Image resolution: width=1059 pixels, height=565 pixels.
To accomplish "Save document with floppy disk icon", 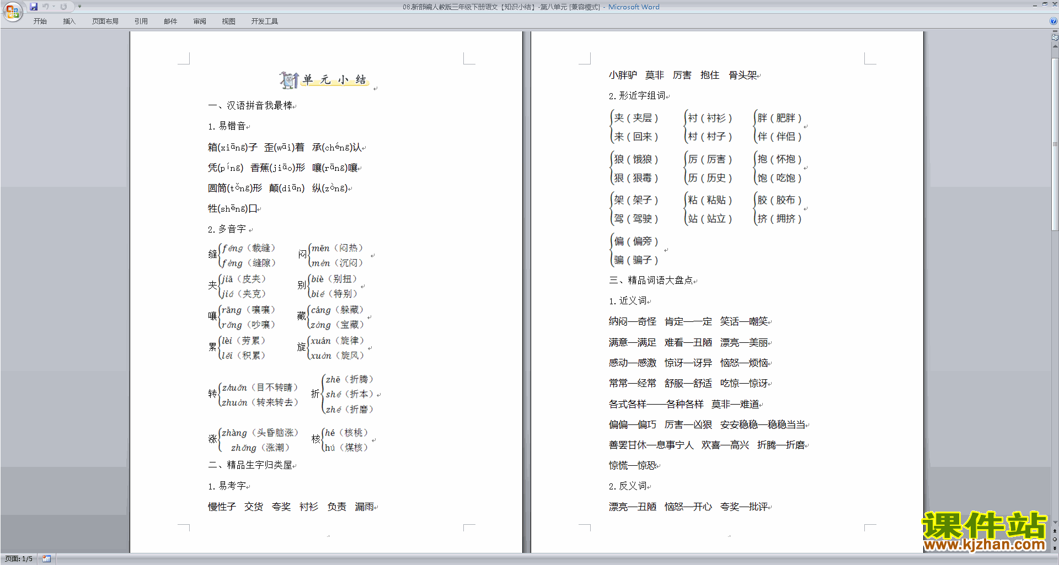I will pyautogui.click(x=34, y=7).
